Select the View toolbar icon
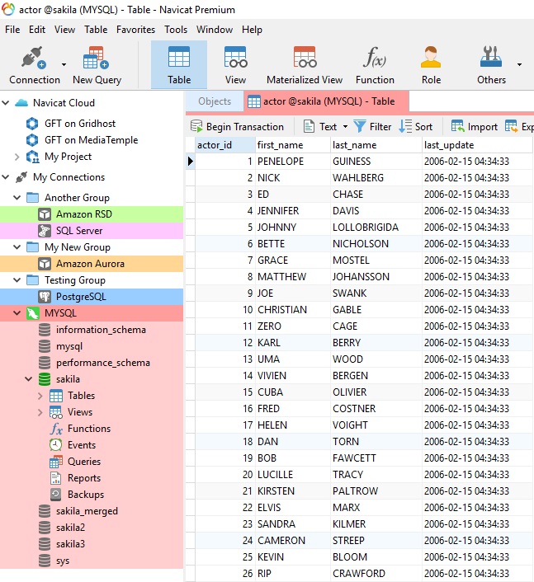The width and height of the screenshot is (534, 582). pyautogui.click(x=235, y=58)
